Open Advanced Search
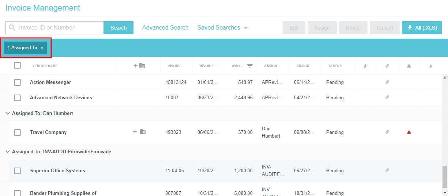Image resolution: width=448 pixels, height=196 pixels. tap(165, 28)
